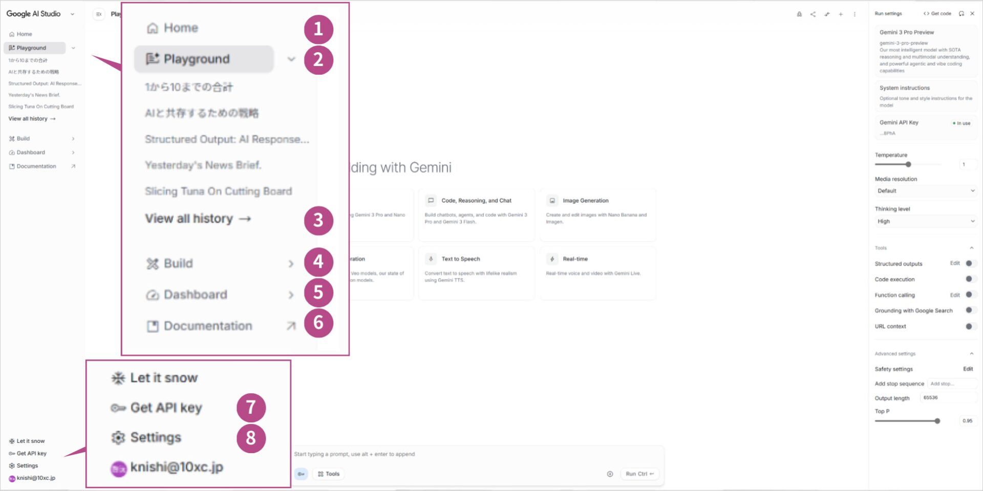Toggle URL context off
983x491 pixels.
pyautogui.click(x=969, y=326)
